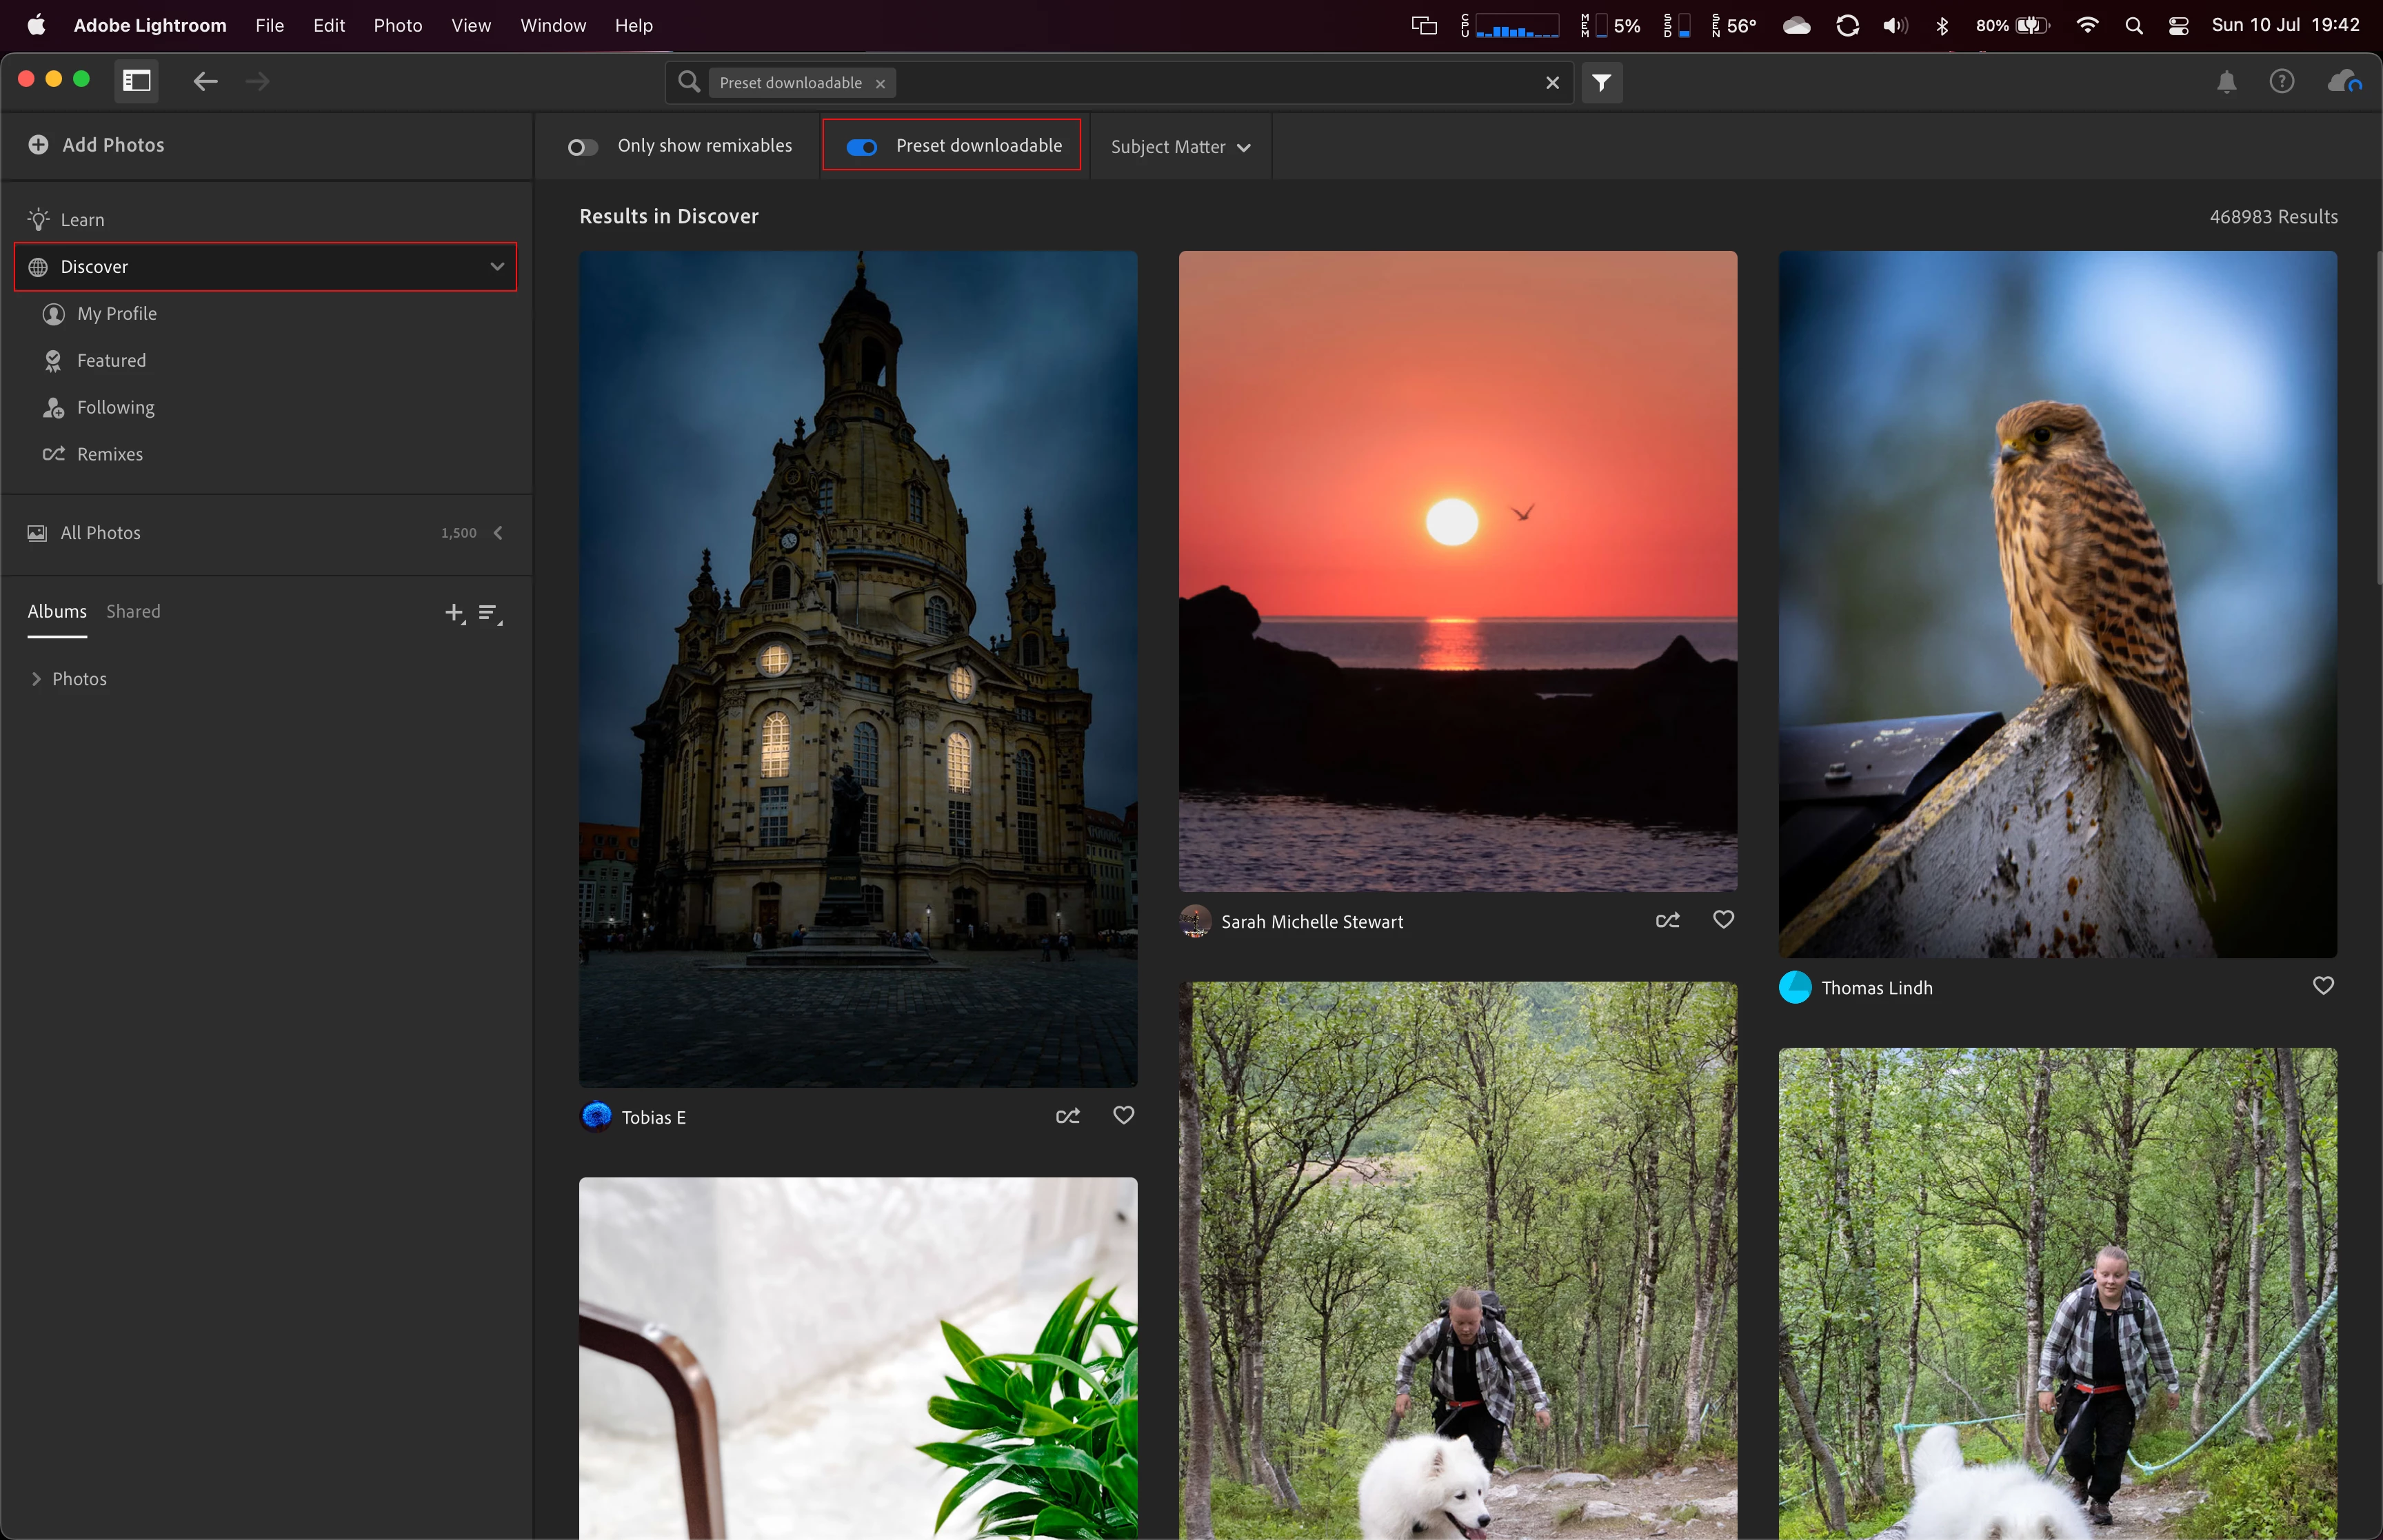Toggle the left panel sidebar icon
This screenshot has width=2383, height=1540.
click(136, 82)
